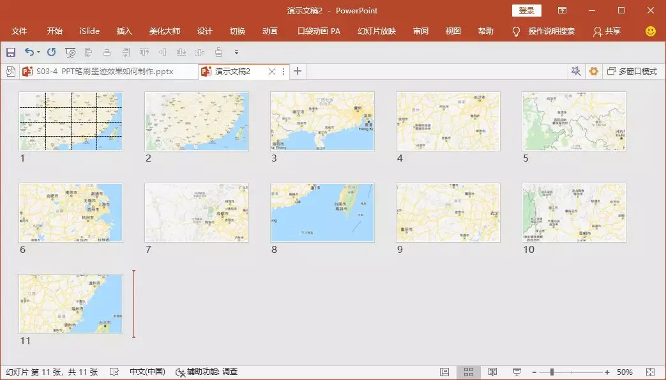Image resolution: width=666 pixels, height=380 pixels.
Task: Open the ribbon display options icon
Action: click(x=562, y=11)
